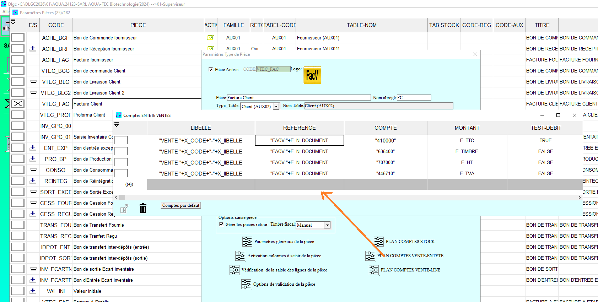Image resolution: width=598 pixels, height=302 pixels.
Task: Click the Nom abrégé input field
Action: 414,98
